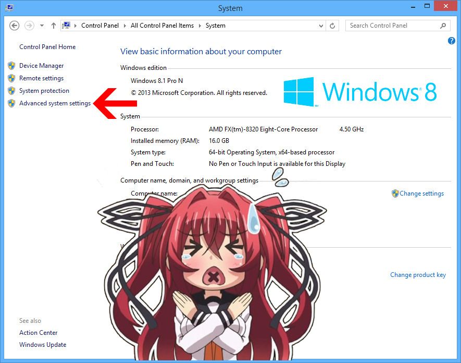The width and height of the screenshot is (461, 363).
Task: Click the shield icon beside Device Manager
Action: pyautogui.click(x=11, y=66)
